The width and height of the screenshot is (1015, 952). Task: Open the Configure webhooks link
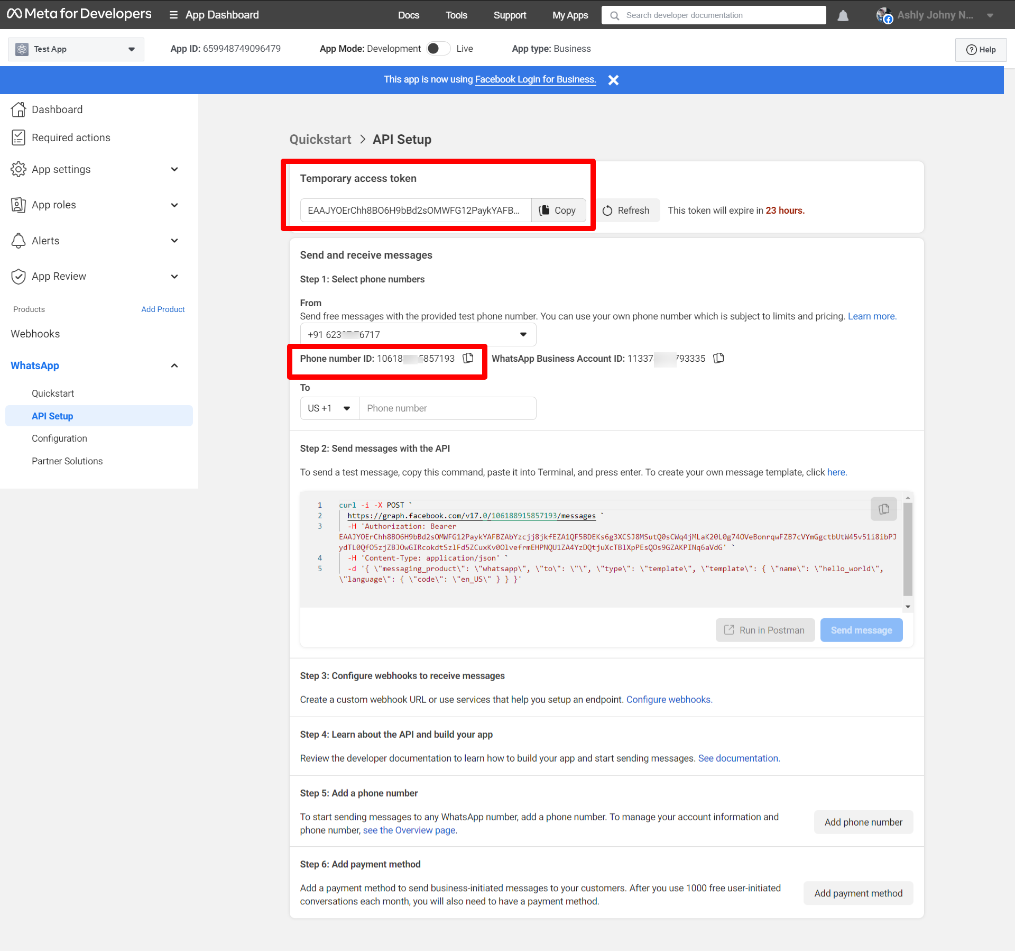[x=669, y=699]
